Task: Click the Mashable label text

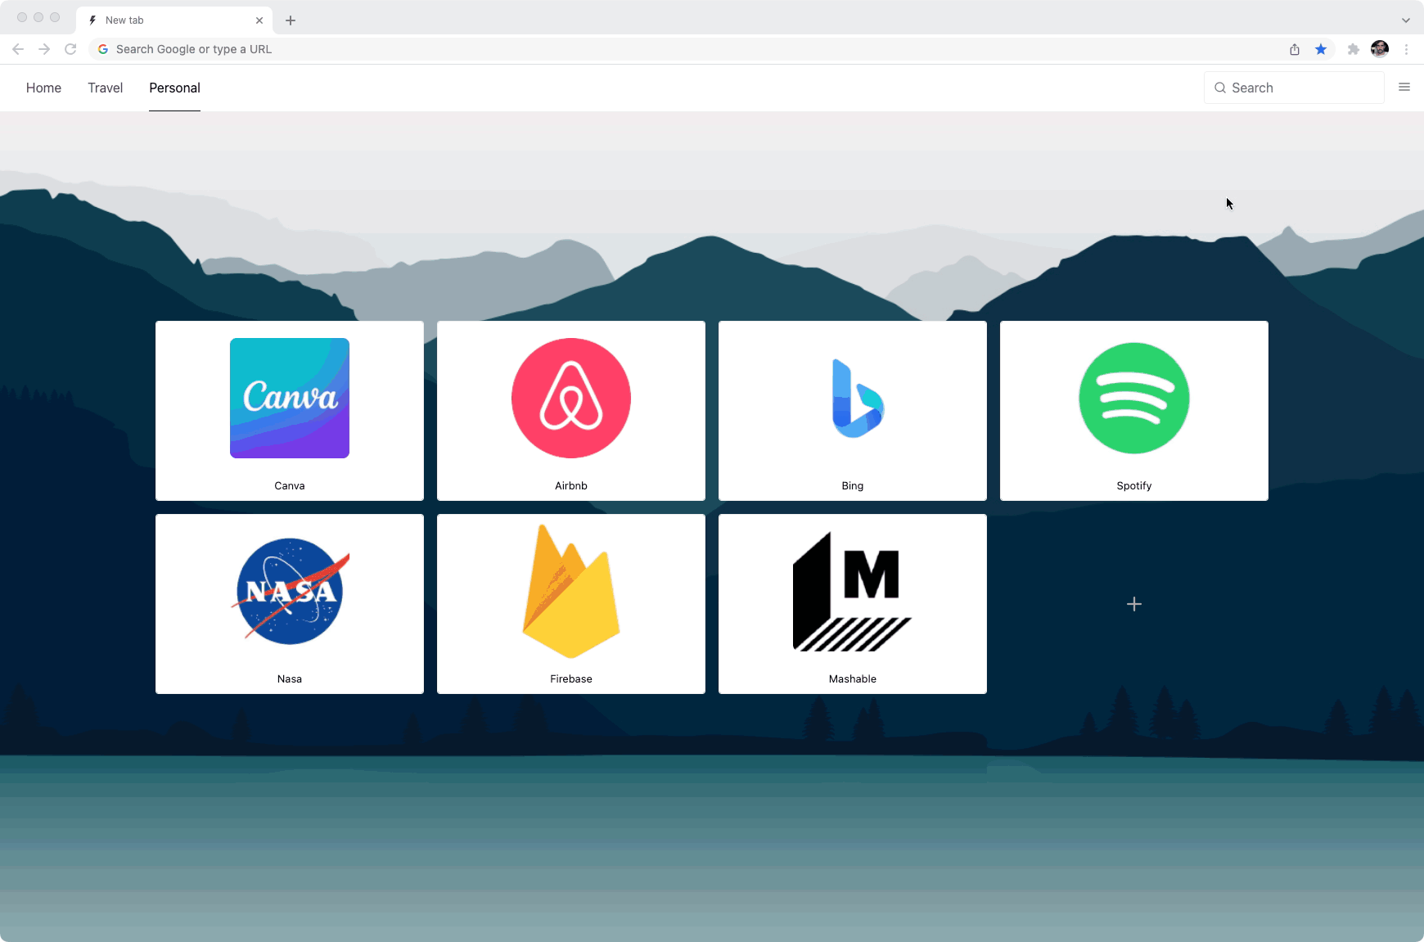Action: (x=853, y=678)
